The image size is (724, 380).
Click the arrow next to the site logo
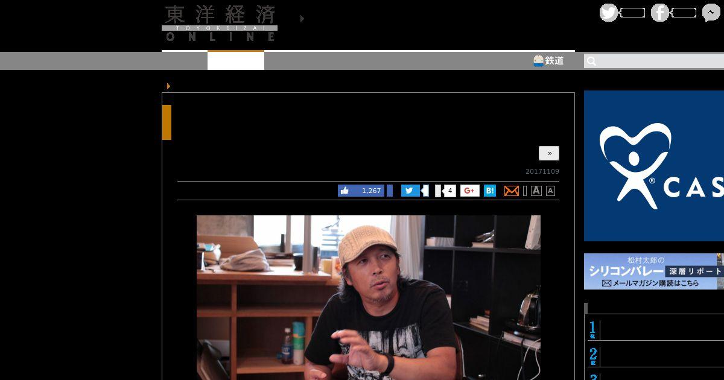[302, 19]
